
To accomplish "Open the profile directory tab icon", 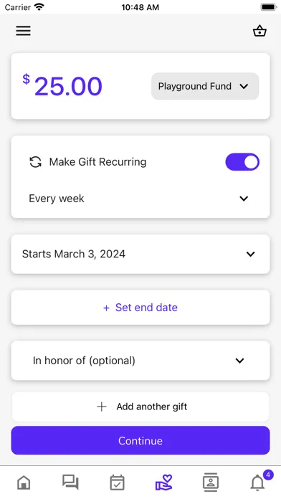I will tap(211, 483).
